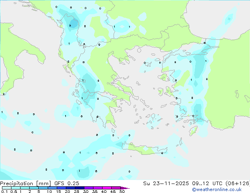The height and width of the screenshot is (193, 250).
Task: Click the 40–45 mm magenta legend box
Action: click(x=107, y=188)
